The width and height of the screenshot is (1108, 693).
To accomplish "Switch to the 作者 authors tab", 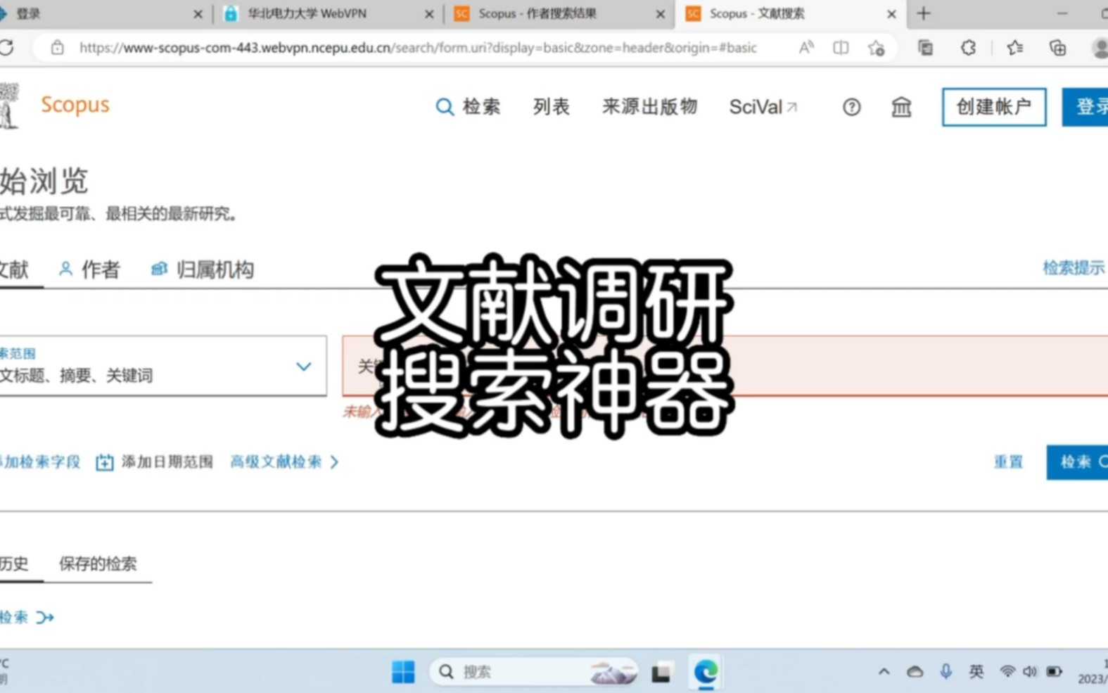I will coord(89,269).
